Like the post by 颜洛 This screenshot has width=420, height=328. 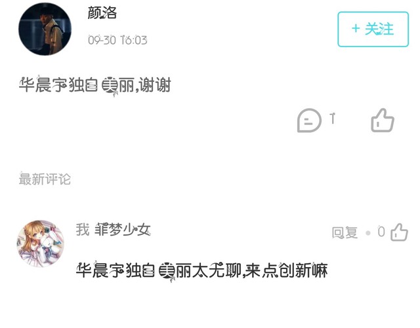click(383, 120)
